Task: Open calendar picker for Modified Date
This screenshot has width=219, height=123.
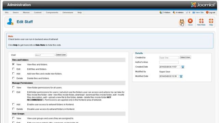Action: click(181, 76)
